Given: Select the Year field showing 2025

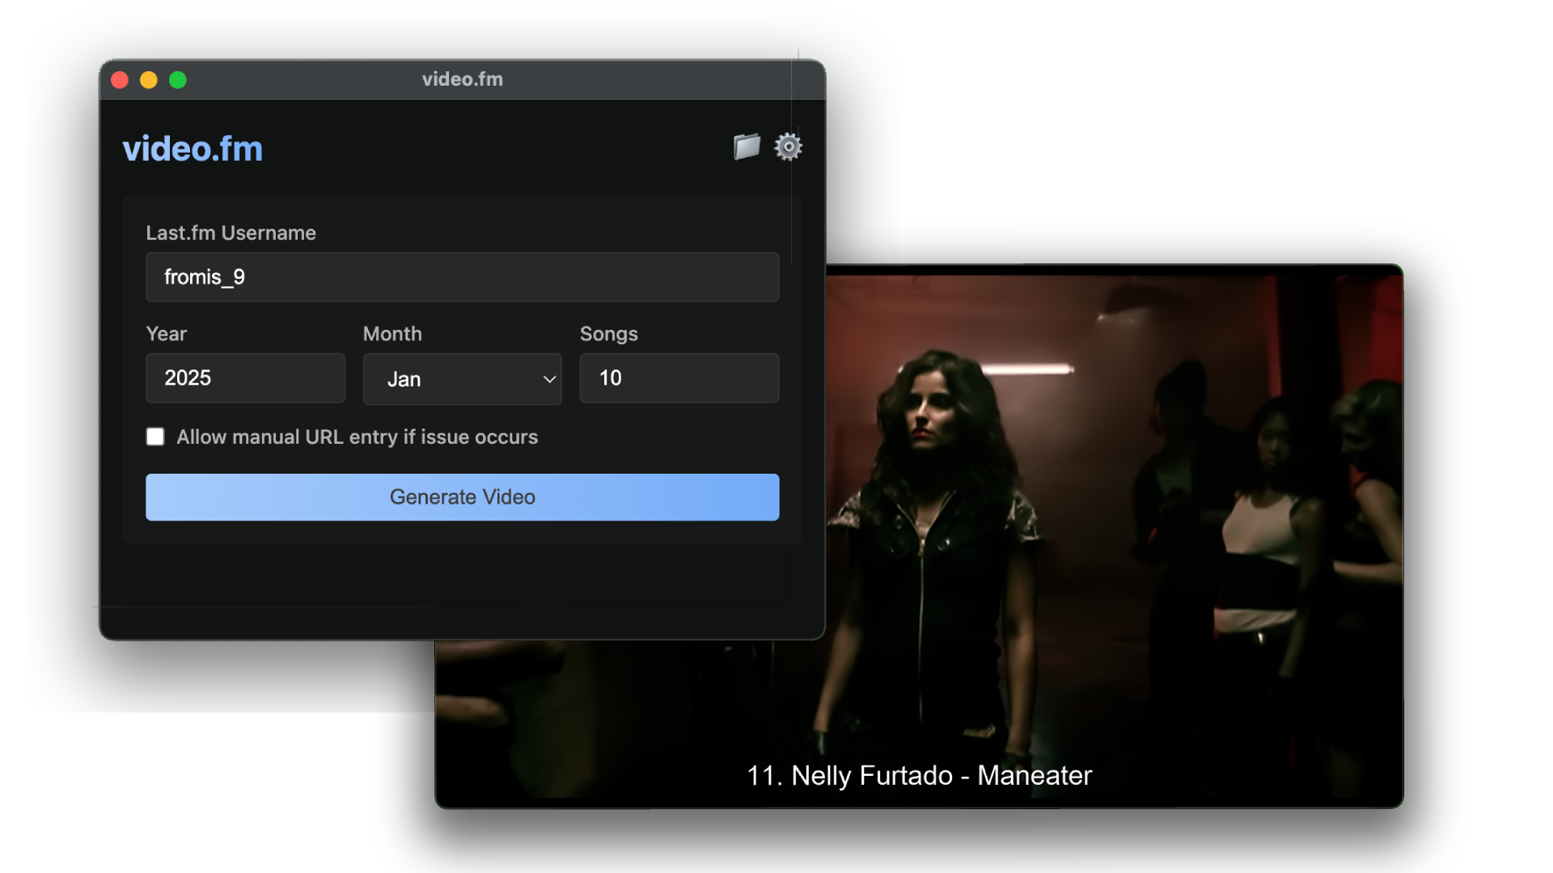Looking at the screenshot, I should click(x=245, y=377).
